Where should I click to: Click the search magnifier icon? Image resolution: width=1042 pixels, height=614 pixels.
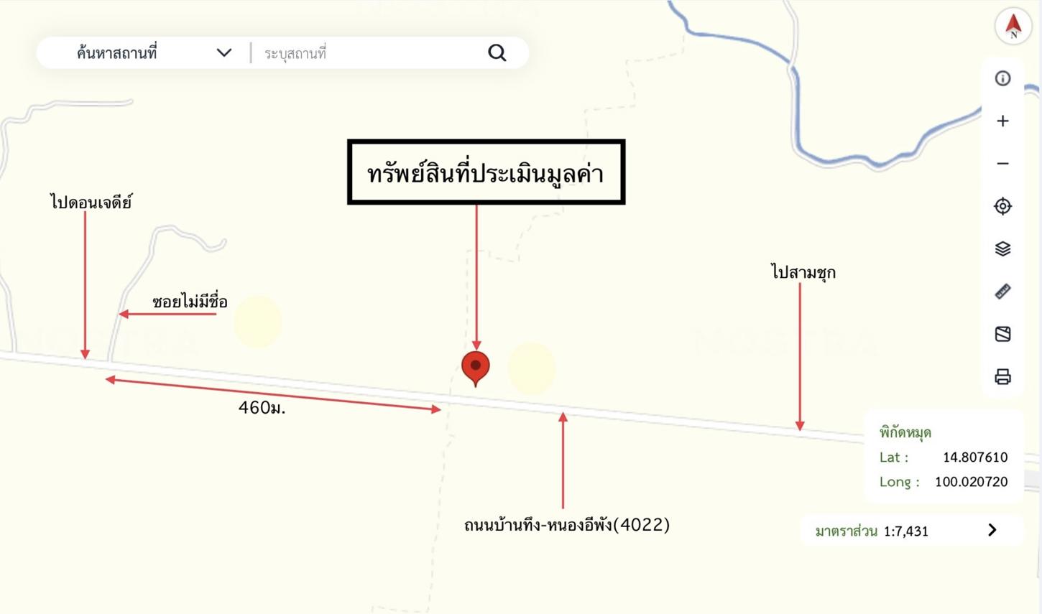497,52
